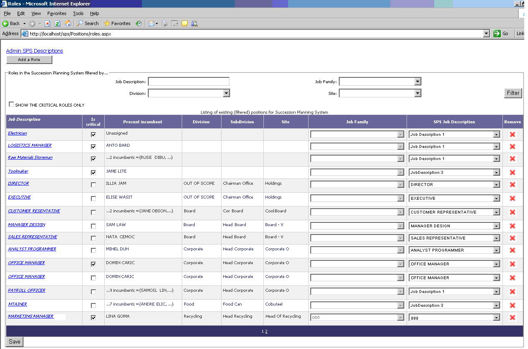Delete the DIRECTOR row with red X
The width and height of the screenshot is (528, 349).
(513, 184)
